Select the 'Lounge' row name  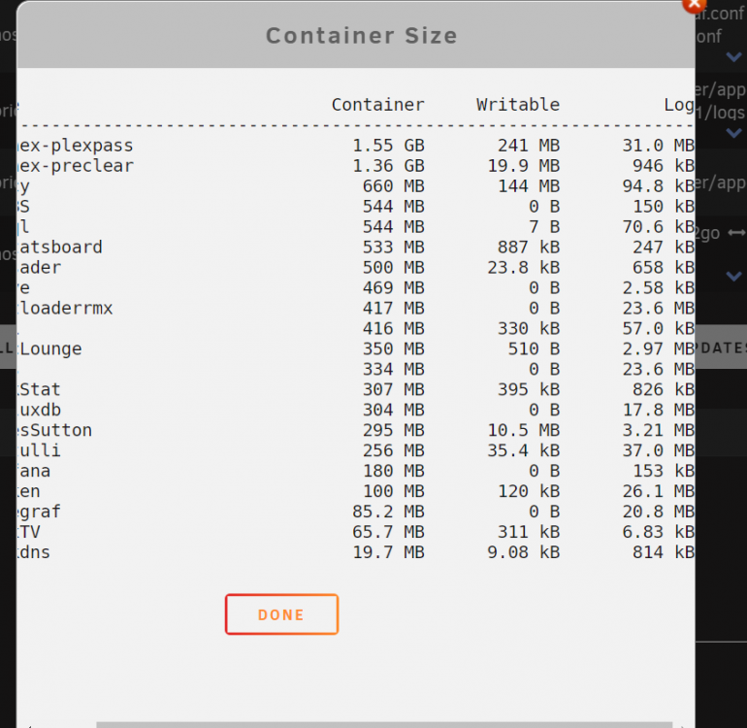pyautogui.click(x=50, y=349)
